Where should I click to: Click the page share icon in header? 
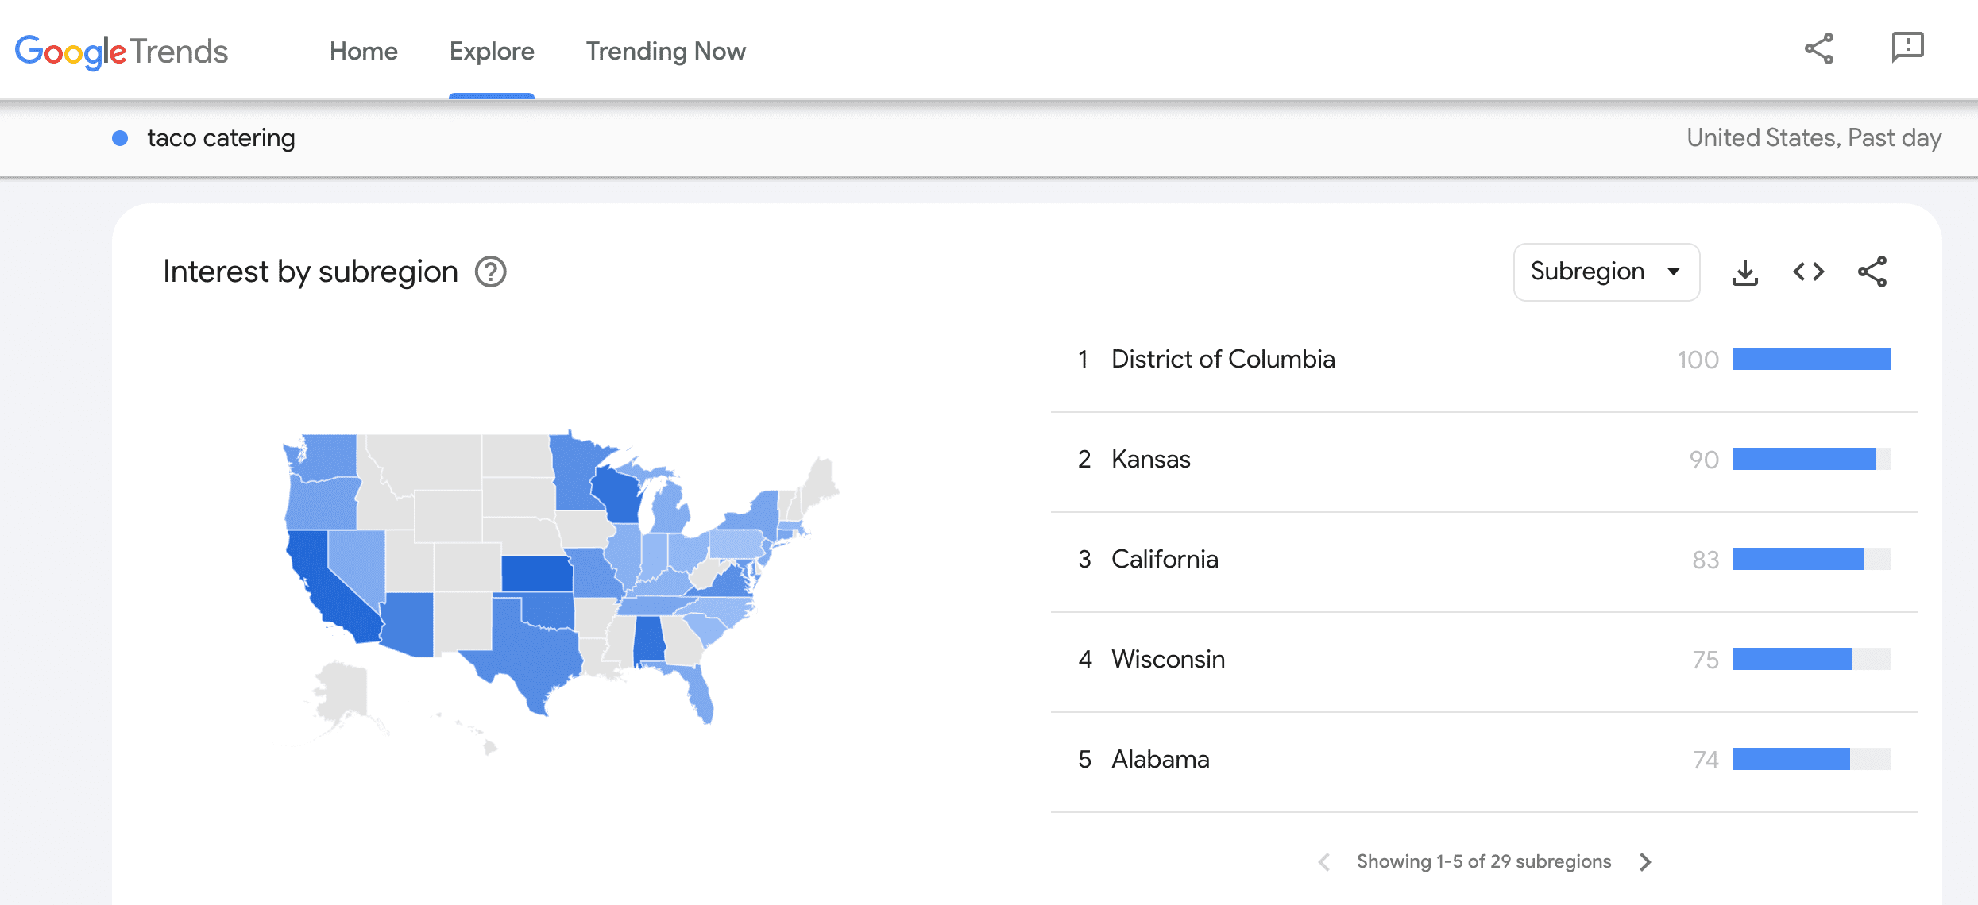click(1818, 49)
